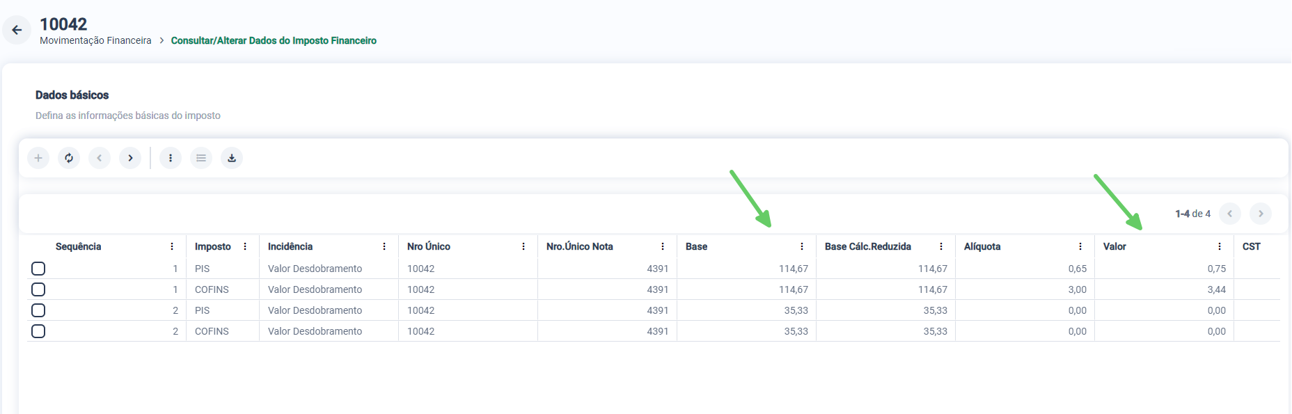Open Sequência column options menu
The width and height of the screenshot is (1292, 414).
172,246
